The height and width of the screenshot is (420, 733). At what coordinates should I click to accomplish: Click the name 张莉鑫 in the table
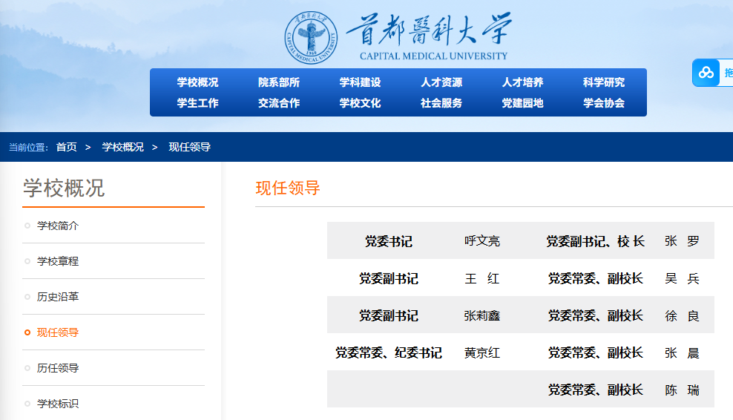pyautogui.click(x=482, y=315)
